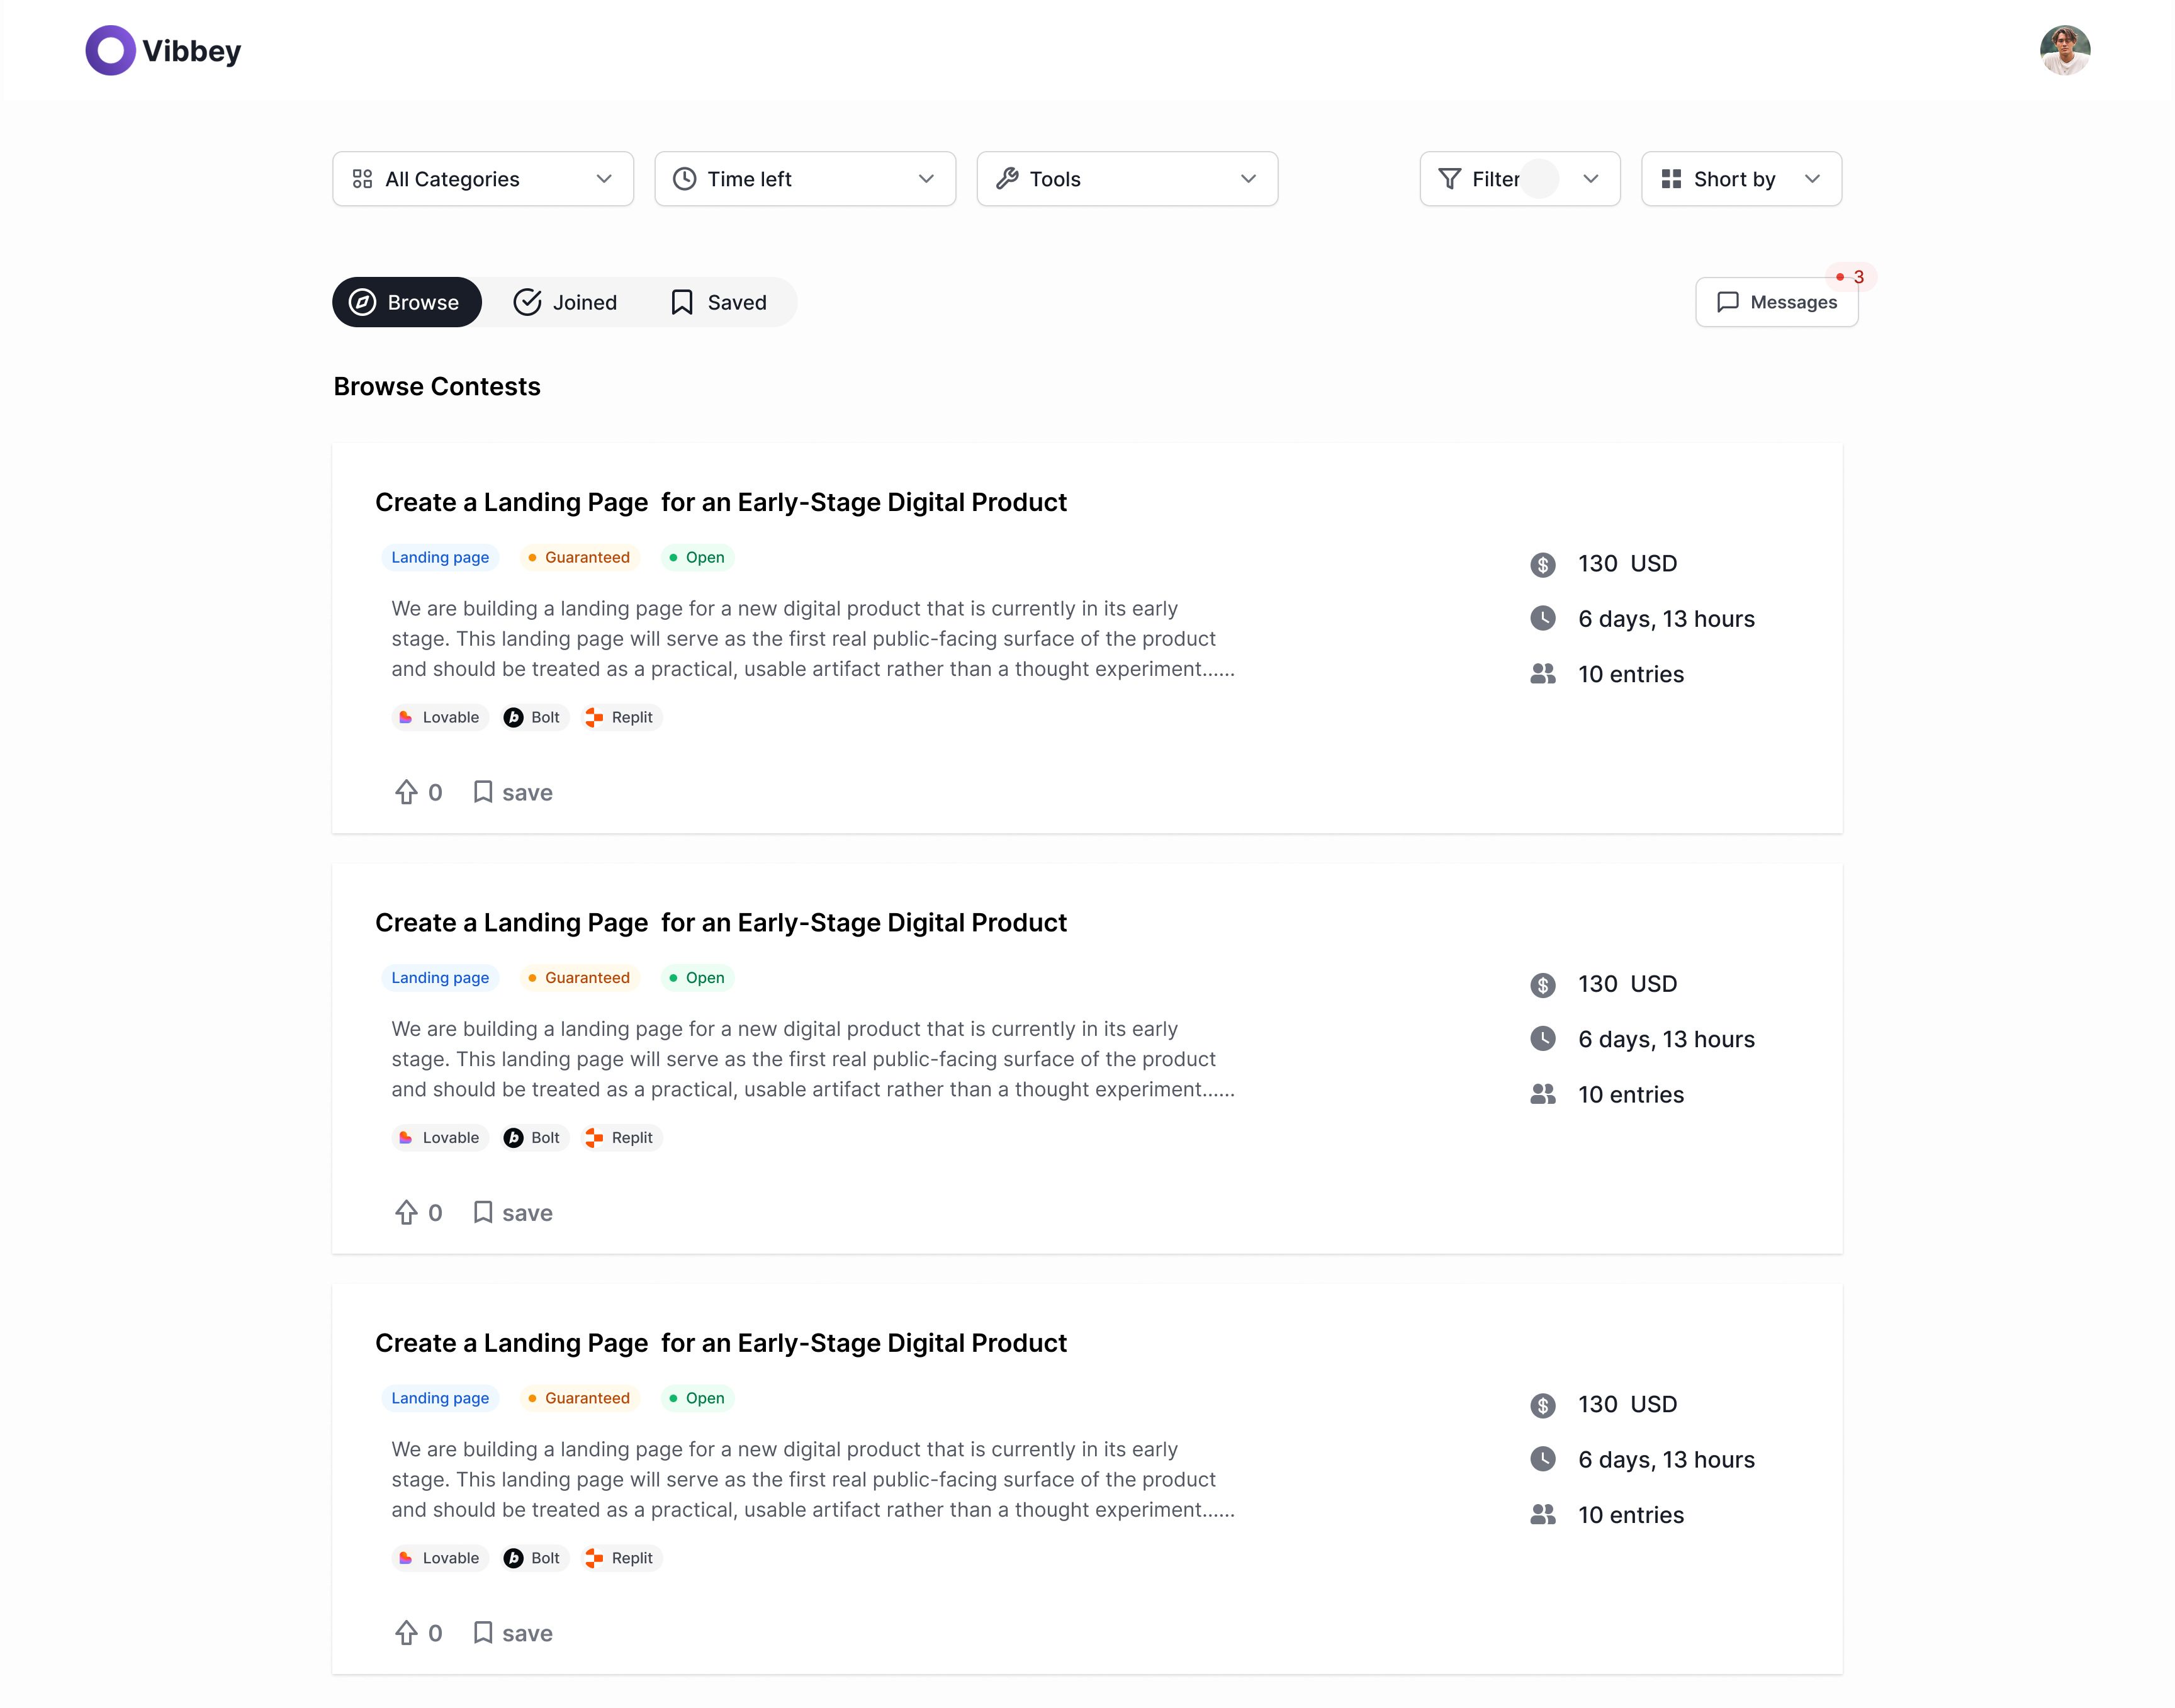
Task: Click the Replit icon on third contest
Action: click(x=594, y=1558)
